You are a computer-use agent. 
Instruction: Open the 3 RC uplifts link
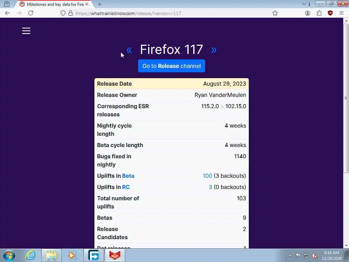(x=210, y=187)
